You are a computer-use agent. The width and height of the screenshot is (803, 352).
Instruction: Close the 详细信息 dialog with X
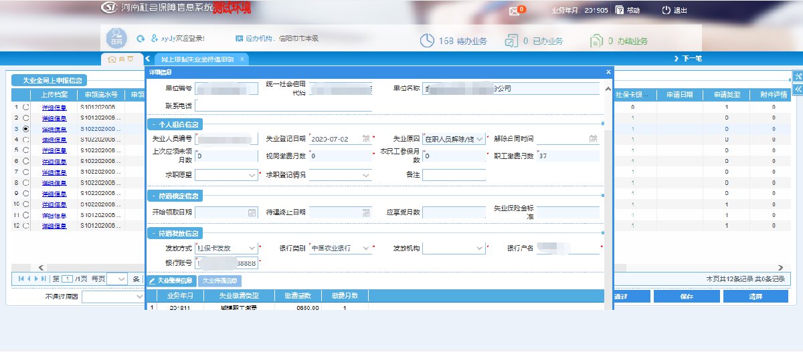608,71
